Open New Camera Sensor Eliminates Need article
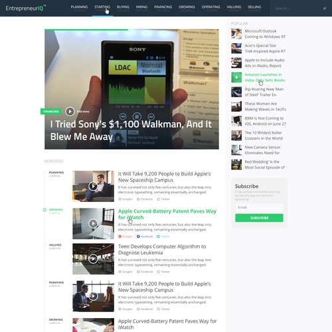332x332 pixels. 262,150
